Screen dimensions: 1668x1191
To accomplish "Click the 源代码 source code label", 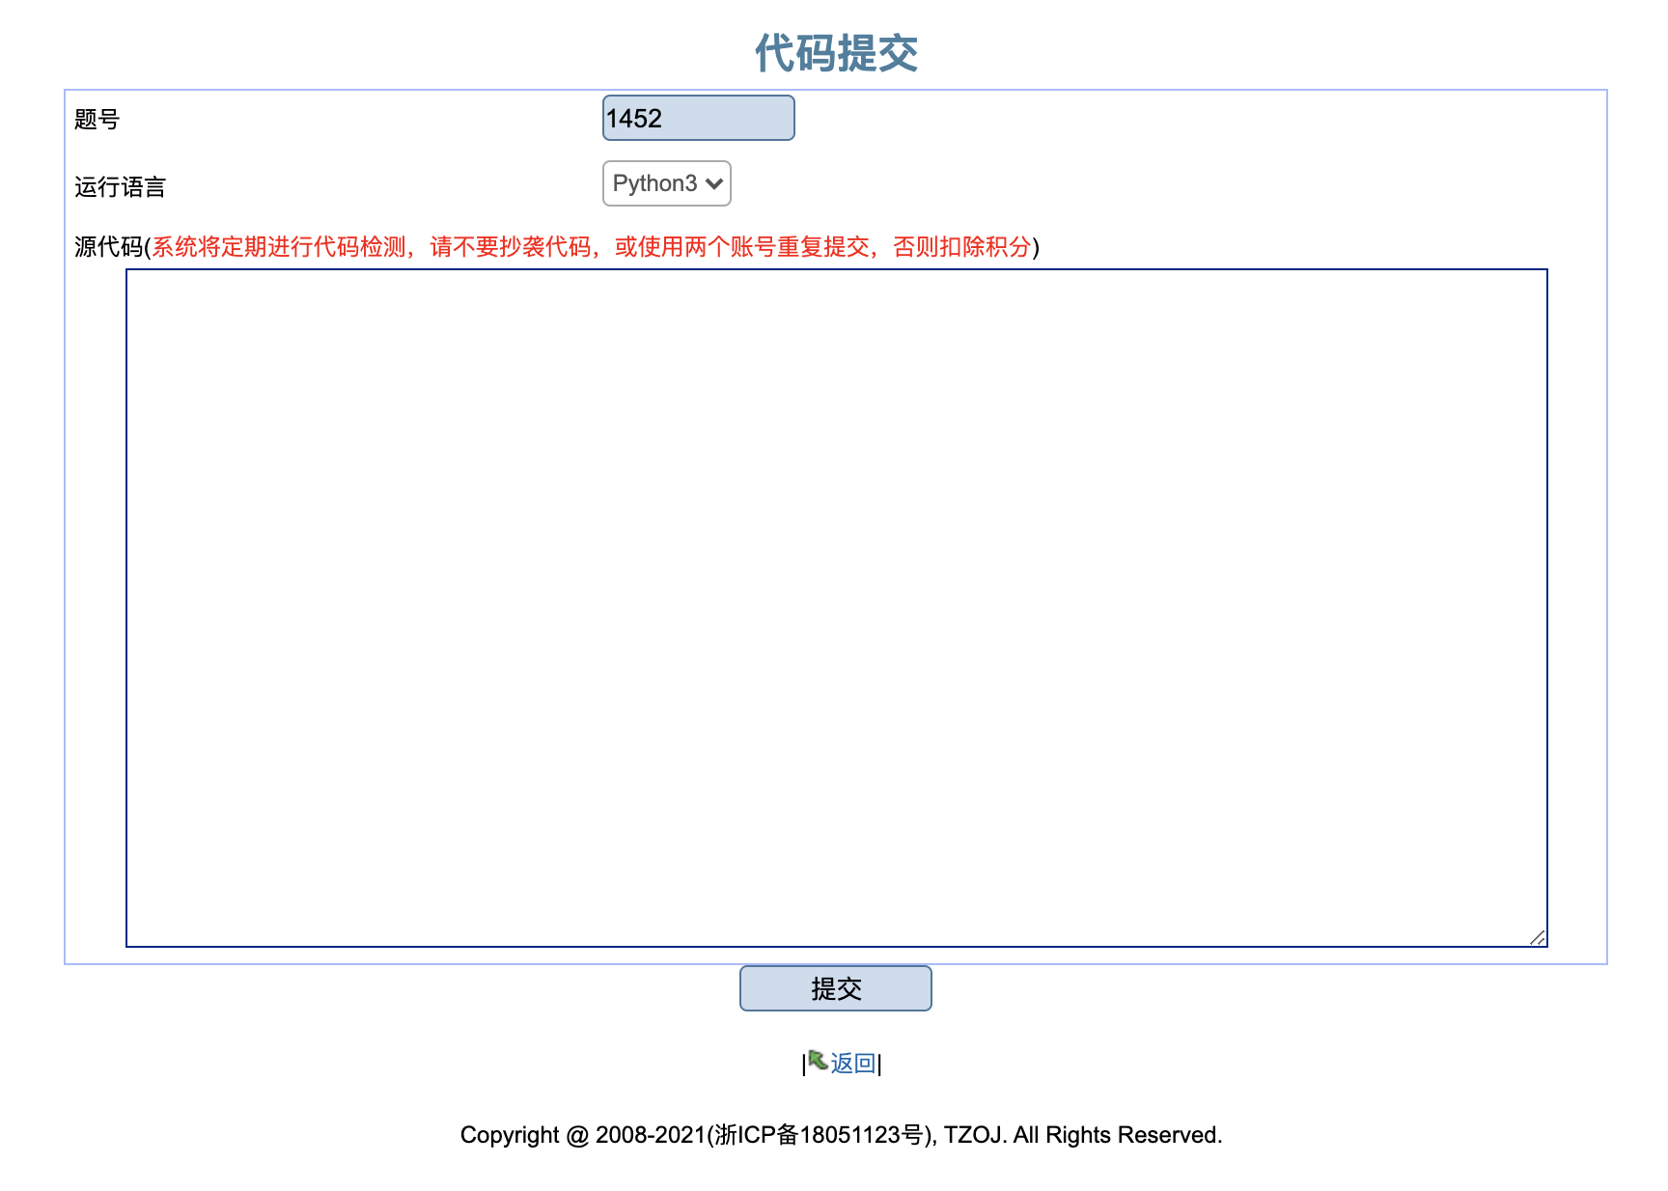I will coord(109,246).
